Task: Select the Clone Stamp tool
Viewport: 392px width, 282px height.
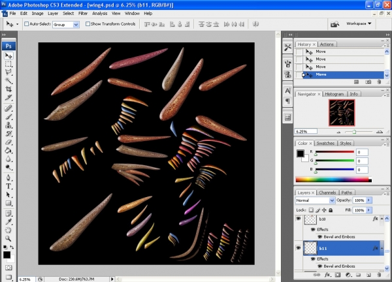Action: [x=8, y=125]
